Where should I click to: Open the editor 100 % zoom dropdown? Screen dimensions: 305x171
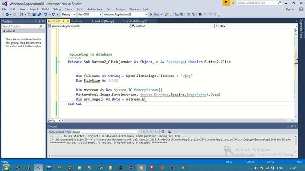54,120
